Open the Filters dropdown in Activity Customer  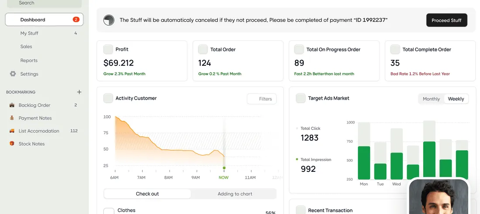(261, 99)
